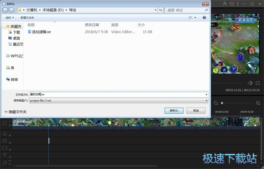
Task: Select 收藏夹 in navigation pane
Action: click(14, 26)
